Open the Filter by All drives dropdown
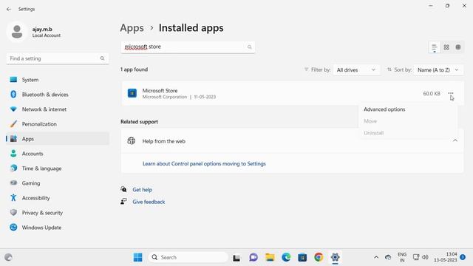473x266 pixels. pos(356,70)
